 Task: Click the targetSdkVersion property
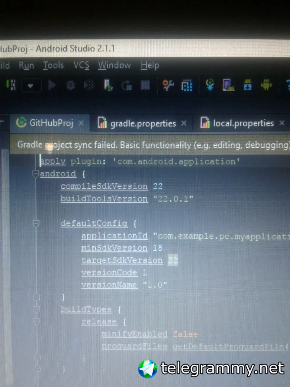122,260
